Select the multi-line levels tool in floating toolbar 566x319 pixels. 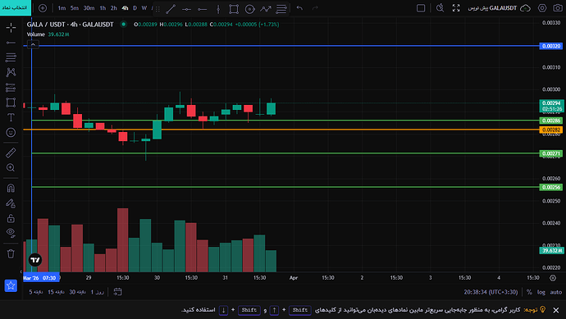click(x=281, y=9)
